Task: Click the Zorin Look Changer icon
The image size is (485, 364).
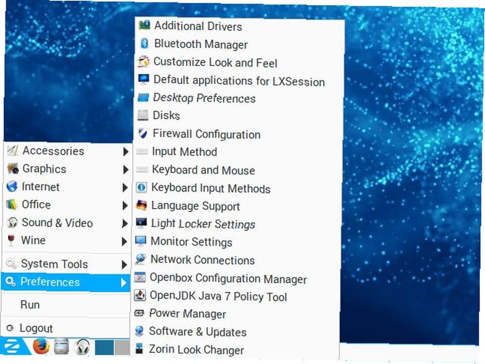Action: pyautogui.click(x=139, y=348)
